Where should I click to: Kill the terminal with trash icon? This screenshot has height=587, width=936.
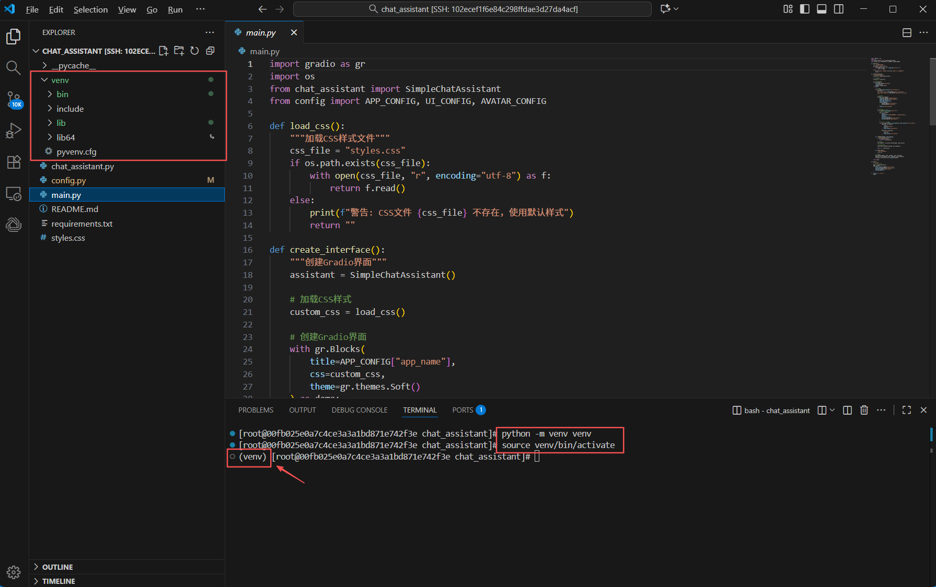pos(864,410)
